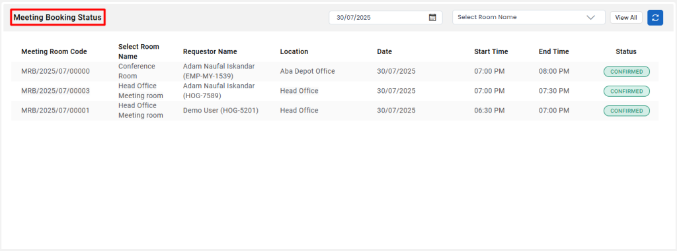Select booking MRB/2025/07/00000 row code
Image resolution: width=677 pixels, height=251 pixels.
pyautogui.click(x=56, y=71)
